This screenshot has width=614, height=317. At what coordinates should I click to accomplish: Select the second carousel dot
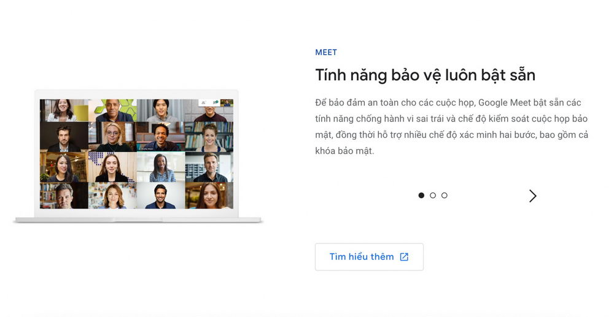[433, 196]
